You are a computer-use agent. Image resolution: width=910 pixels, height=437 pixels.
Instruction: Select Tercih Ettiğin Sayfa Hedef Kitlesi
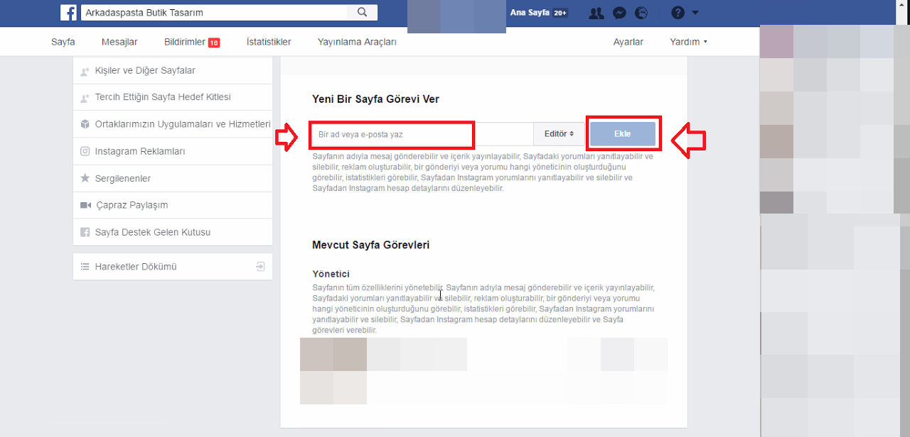173,97
